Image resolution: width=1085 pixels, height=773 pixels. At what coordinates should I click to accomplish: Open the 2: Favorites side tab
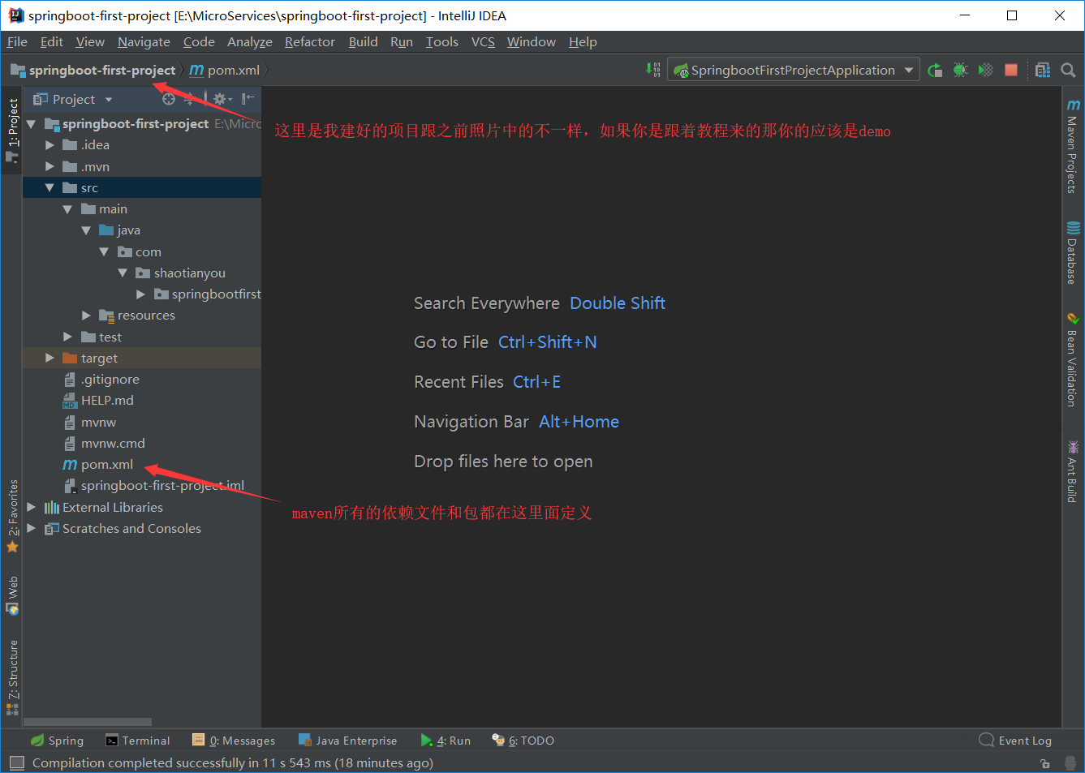(x=12, y=516)
